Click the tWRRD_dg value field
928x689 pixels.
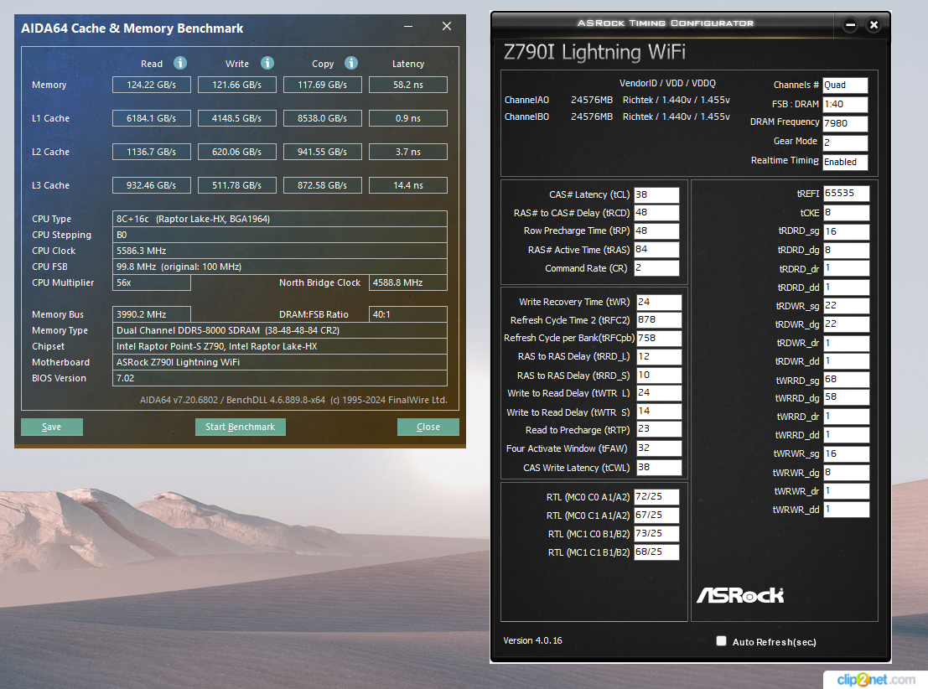click(x=847, y=397)
